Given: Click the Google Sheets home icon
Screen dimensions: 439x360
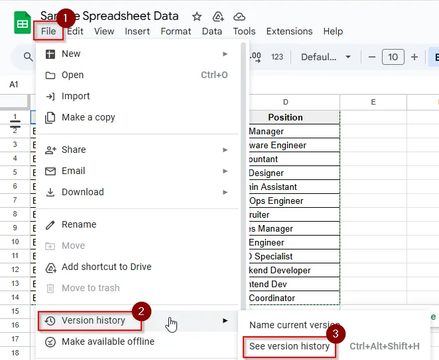Looking at the screenshot, I should point(23,23).
